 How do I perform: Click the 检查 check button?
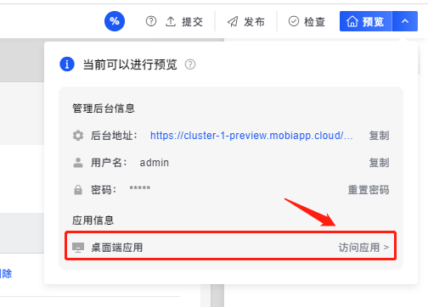(307, 21)
